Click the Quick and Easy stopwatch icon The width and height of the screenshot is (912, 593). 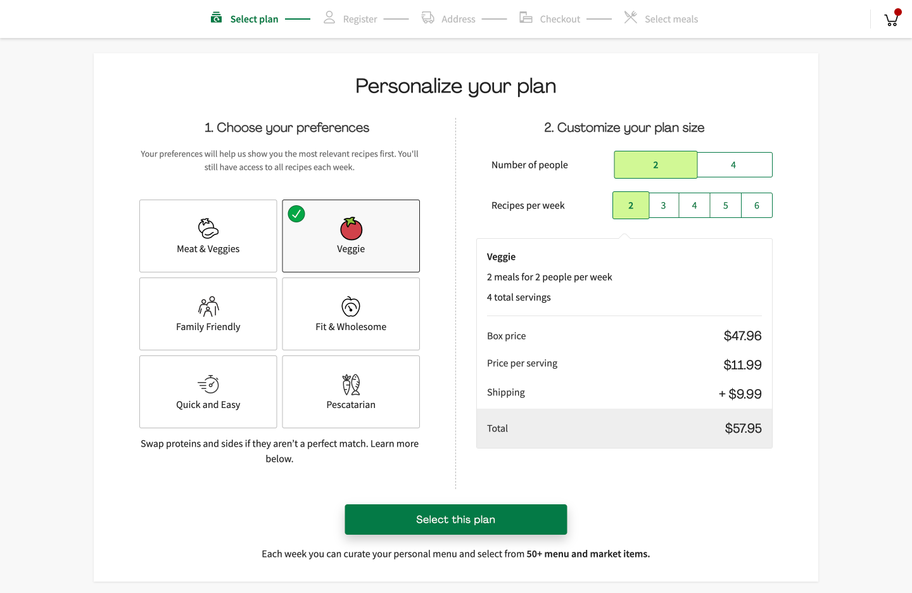pyautogui.click(x=208, y=385)
